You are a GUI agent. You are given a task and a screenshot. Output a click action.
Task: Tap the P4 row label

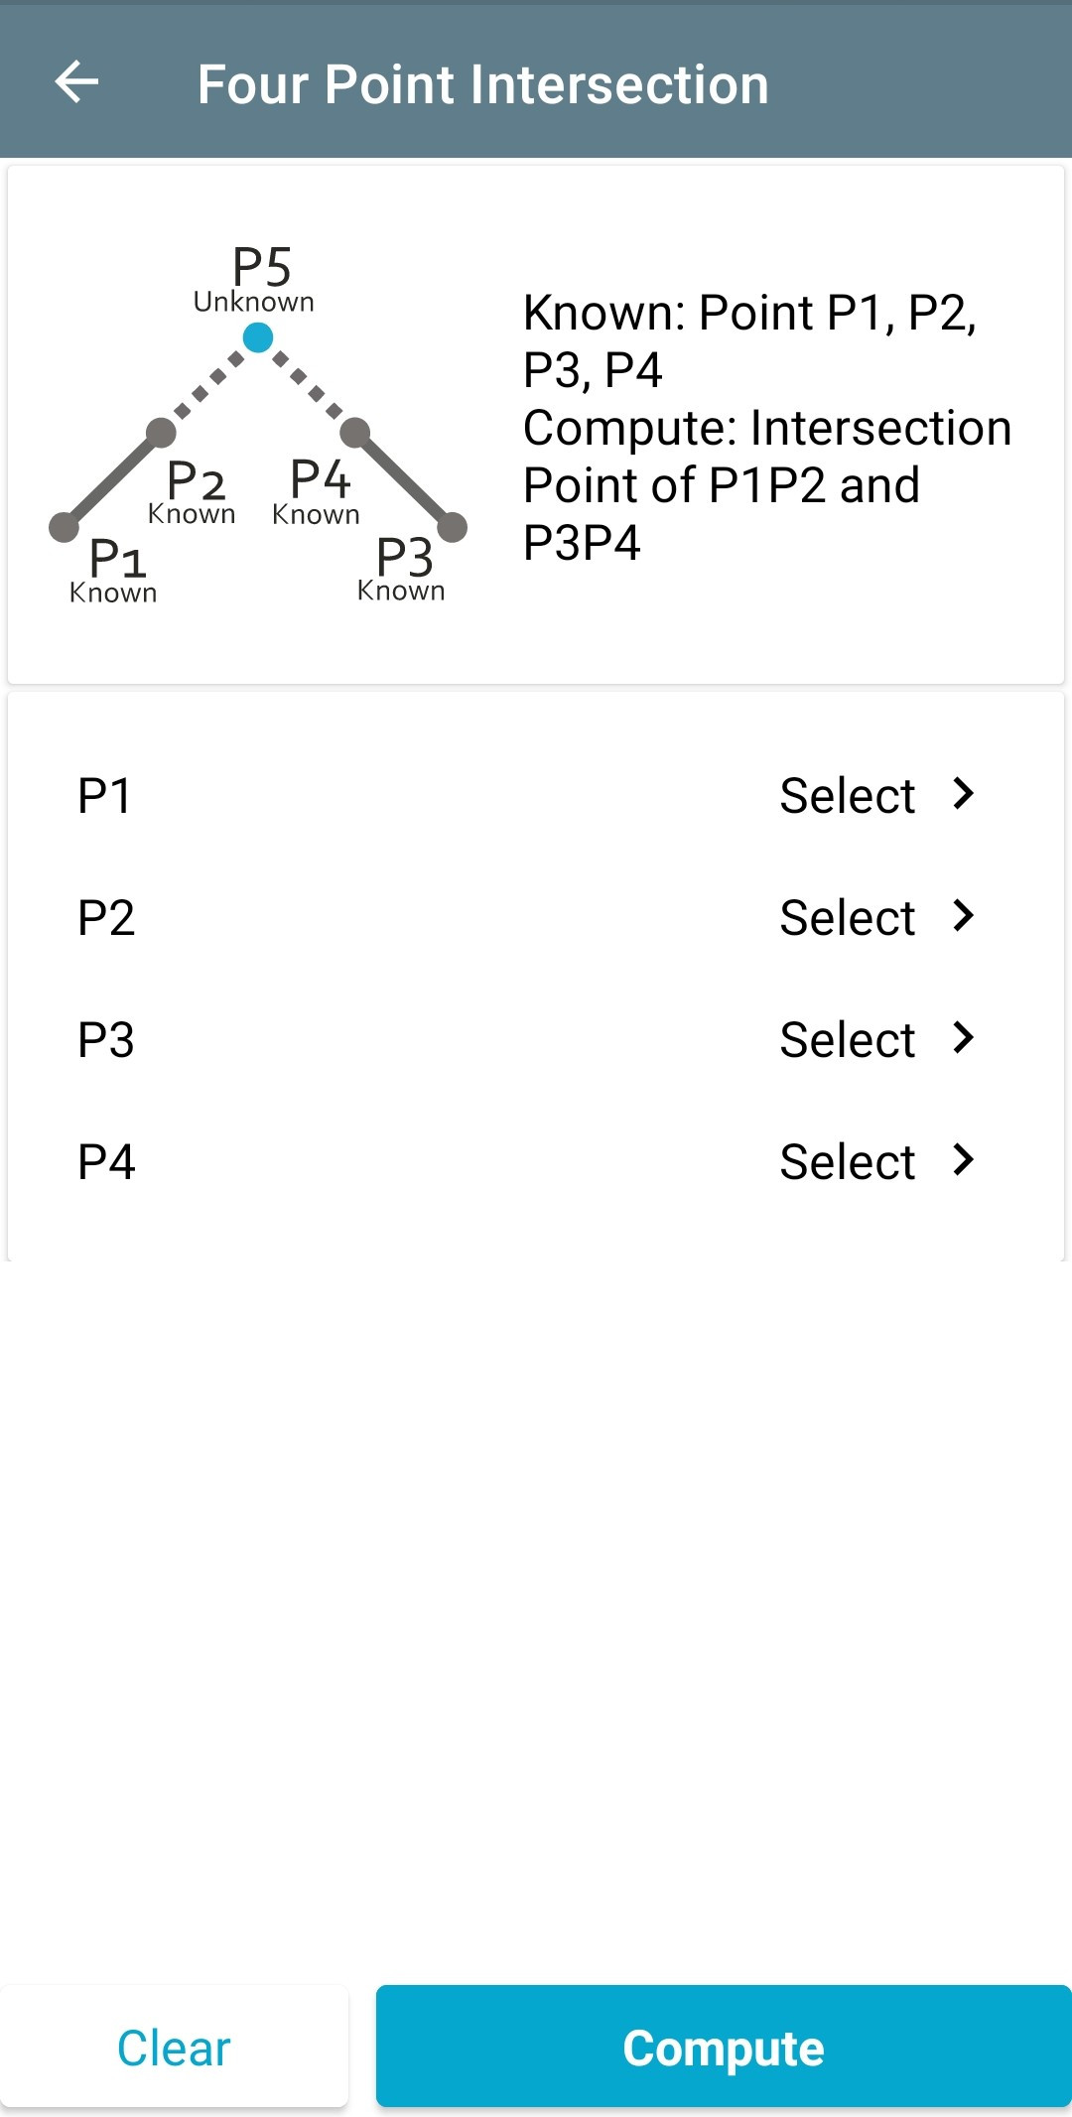tap(106, 1162)
